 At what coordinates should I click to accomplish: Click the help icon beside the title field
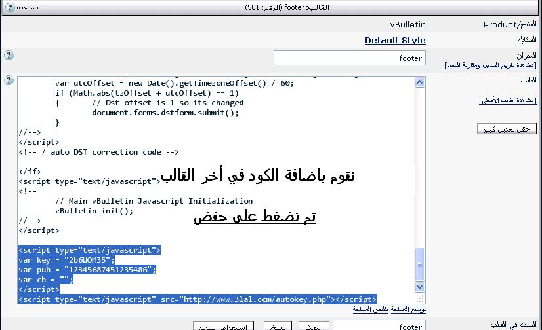tap(9, 55)
